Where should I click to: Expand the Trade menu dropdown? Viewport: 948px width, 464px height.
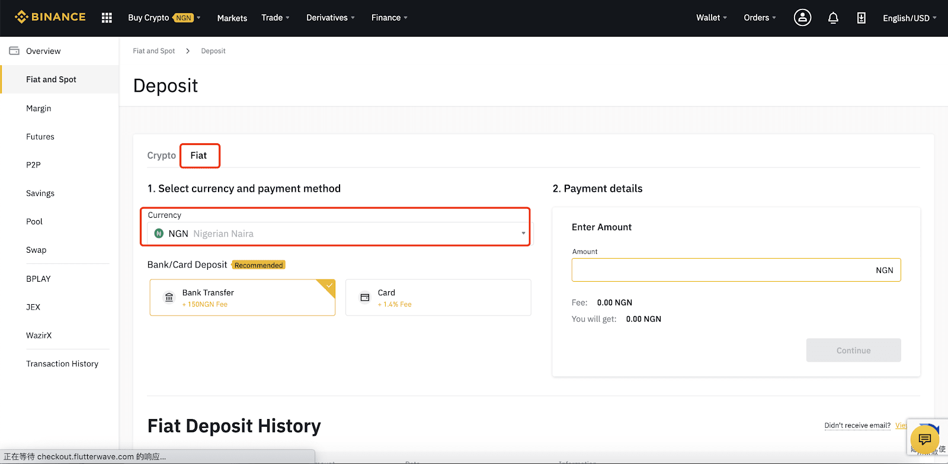pyautogui.click(x=276, y=18)
